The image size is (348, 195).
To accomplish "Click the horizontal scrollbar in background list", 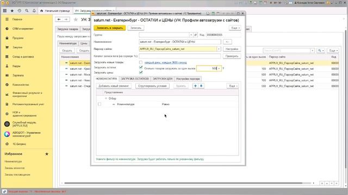I will point(183,183).
